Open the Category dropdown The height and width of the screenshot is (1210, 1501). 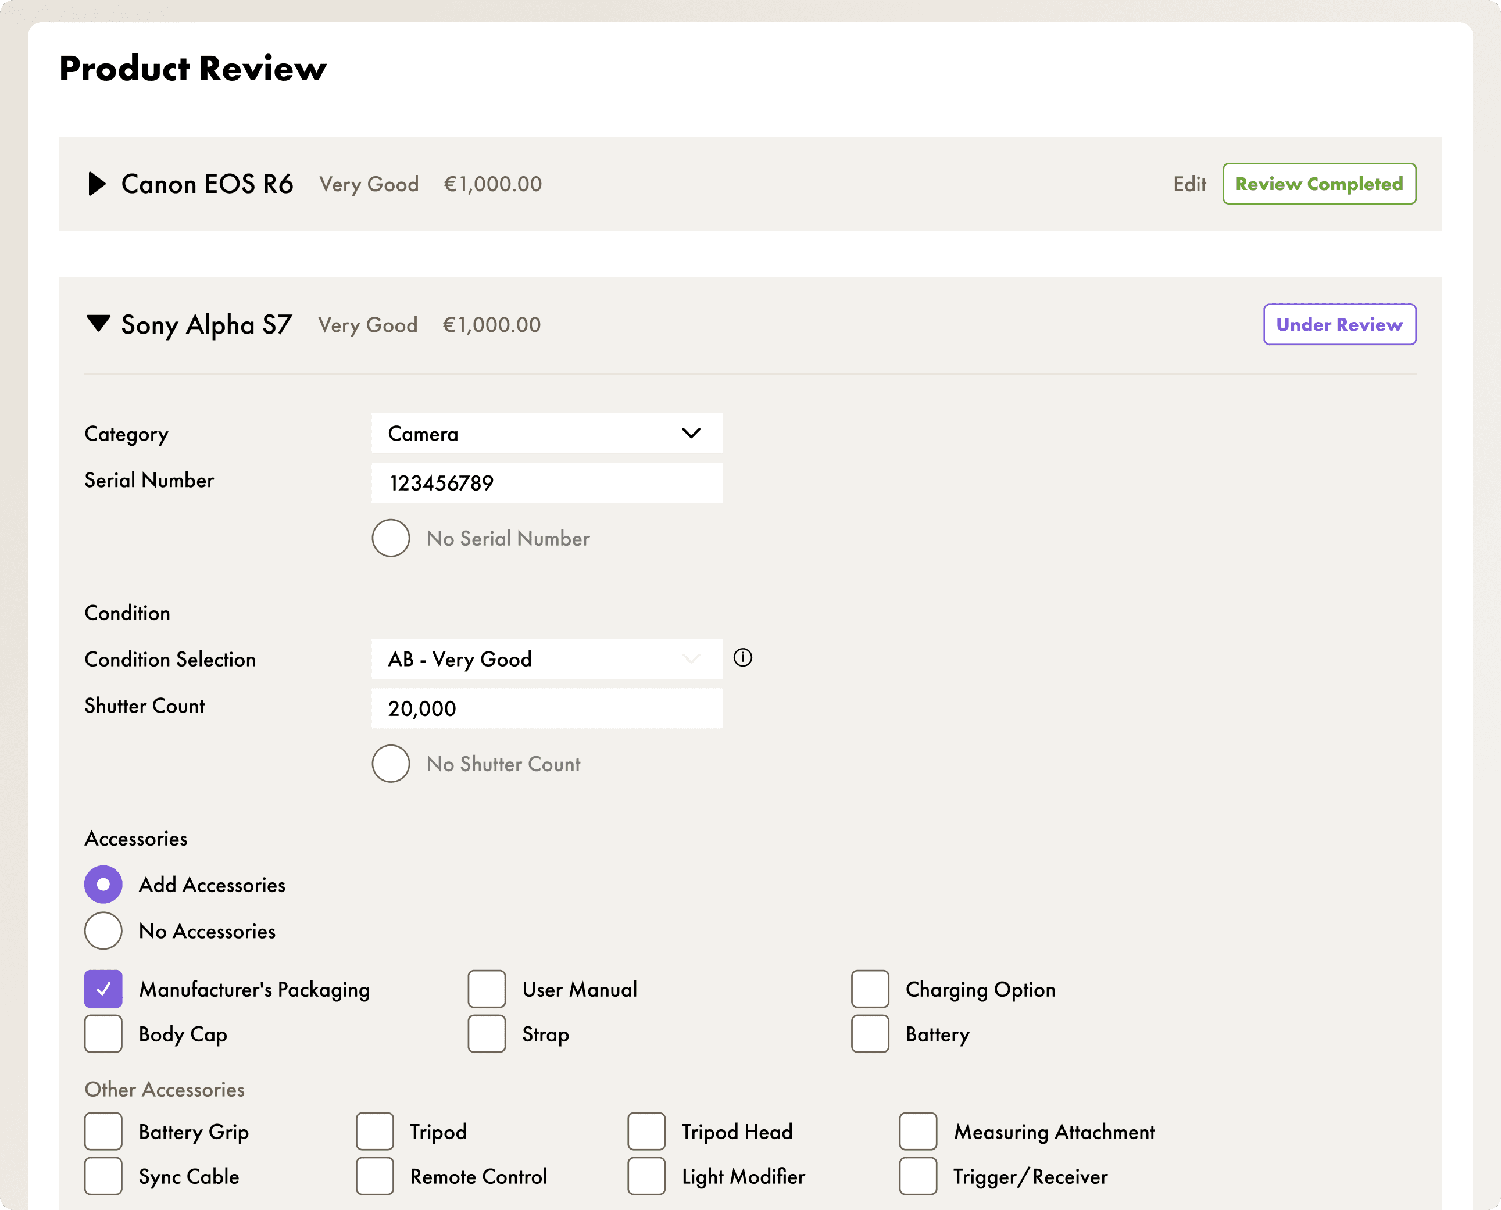pos(546,434)
